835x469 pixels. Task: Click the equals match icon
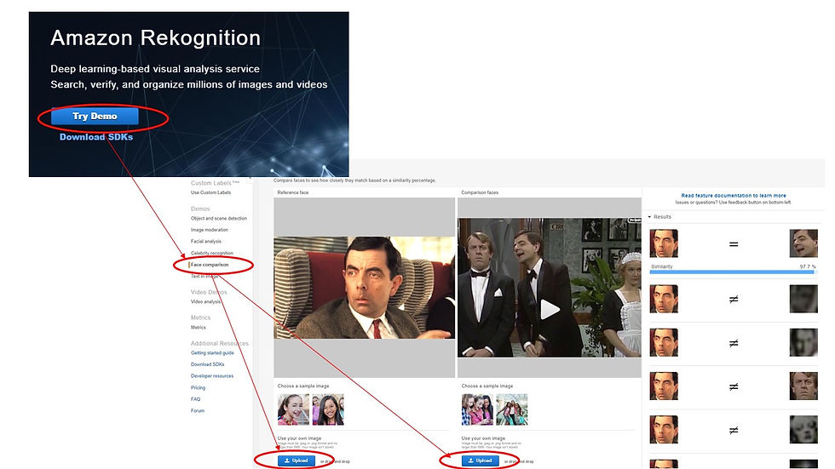pos(734,244)
